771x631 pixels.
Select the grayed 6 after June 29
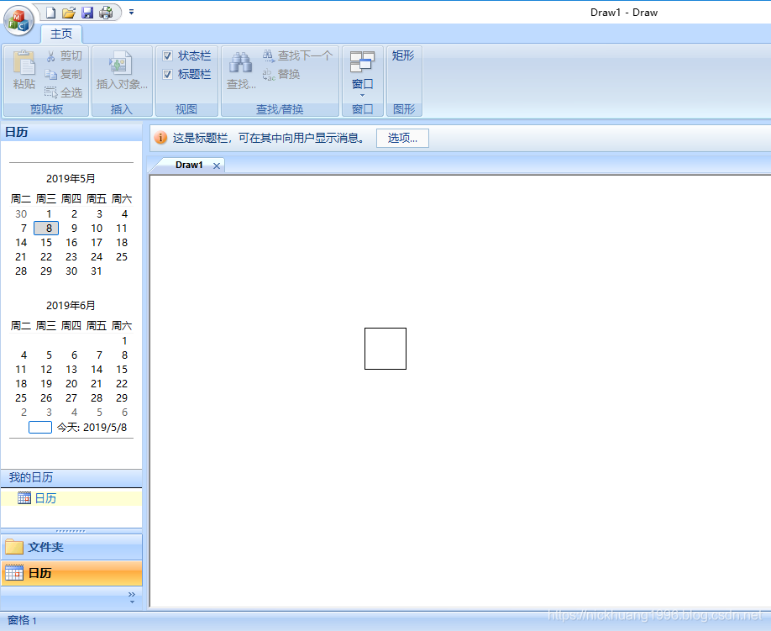point(124,413)
